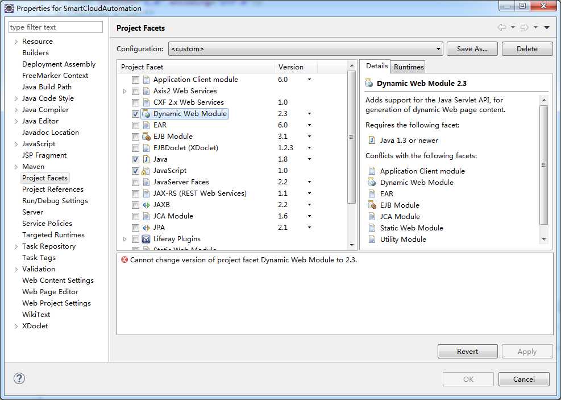Click the JavaServer Faces file icon
561x400 pixels.
146,182
